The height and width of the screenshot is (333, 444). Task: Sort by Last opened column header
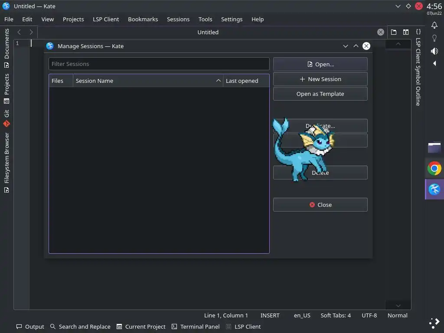pos(246,81)
